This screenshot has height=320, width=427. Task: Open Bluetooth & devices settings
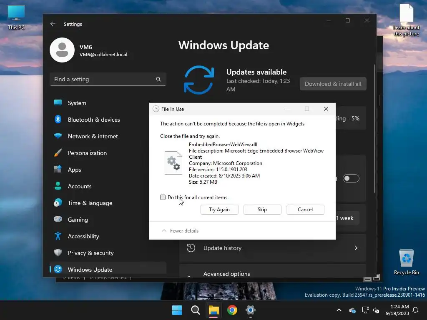tap(108, 120)
